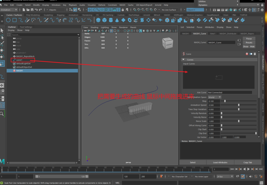Create a NURBS cube from shelf

point(105,20)
